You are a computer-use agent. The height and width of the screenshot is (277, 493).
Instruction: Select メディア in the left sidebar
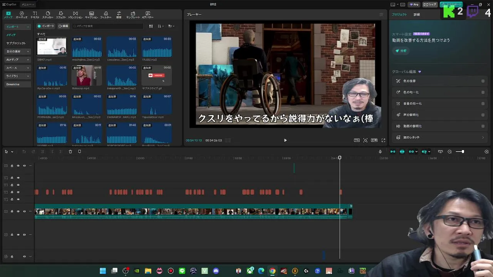(11, 35)
